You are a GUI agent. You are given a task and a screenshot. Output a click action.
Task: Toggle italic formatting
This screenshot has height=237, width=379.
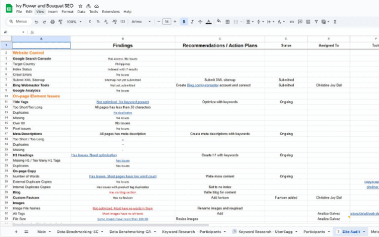[x=192, y=21]
